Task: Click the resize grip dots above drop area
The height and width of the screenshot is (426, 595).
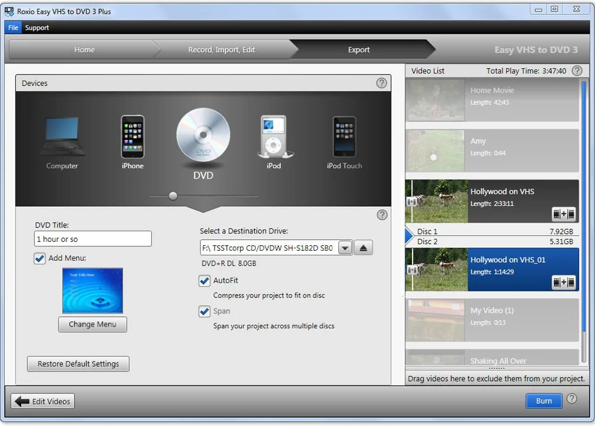Action: [497, 369]
